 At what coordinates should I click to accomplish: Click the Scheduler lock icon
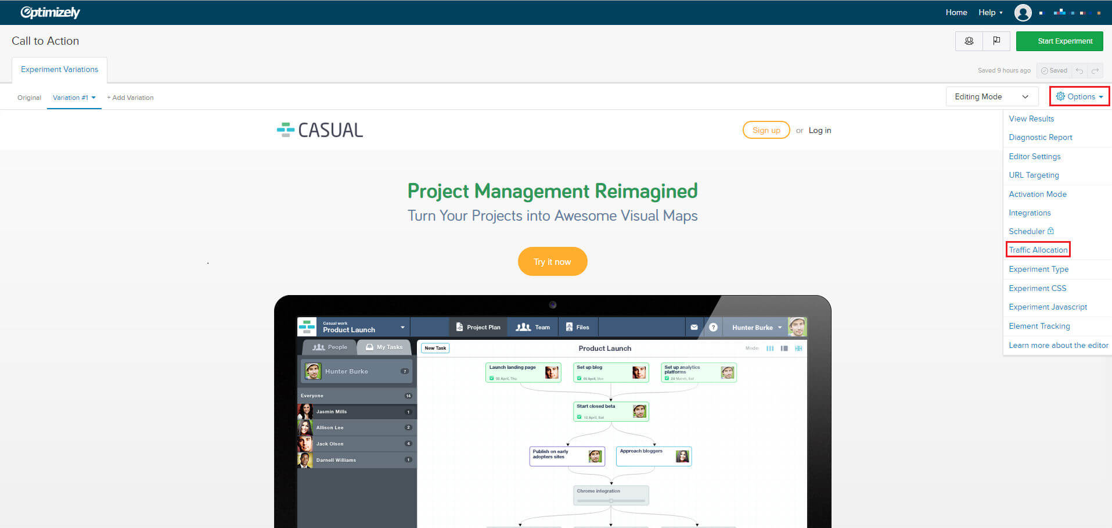click(1050, 231)
